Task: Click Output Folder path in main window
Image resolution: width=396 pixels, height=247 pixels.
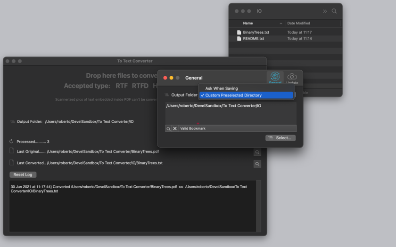Action: [x=90, y=121]
